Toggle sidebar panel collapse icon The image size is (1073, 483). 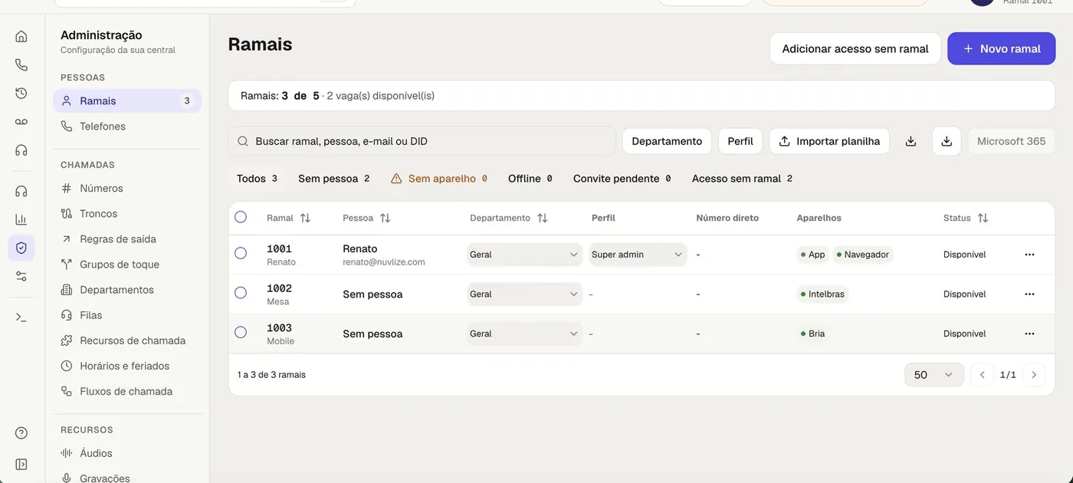coord(21,464)
